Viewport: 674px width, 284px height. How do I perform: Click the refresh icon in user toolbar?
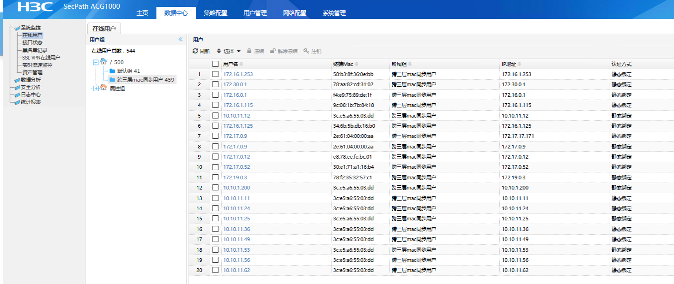click(195, 51)
